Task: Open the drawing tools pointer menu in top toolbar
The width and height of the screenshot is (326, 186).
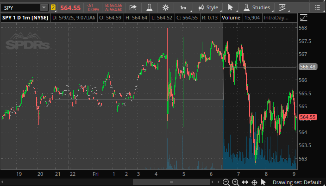Action: [230, 8]
